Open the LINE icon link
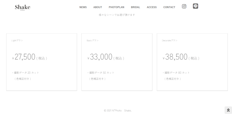Screen dimensions: 232x114 pos(195,6)
